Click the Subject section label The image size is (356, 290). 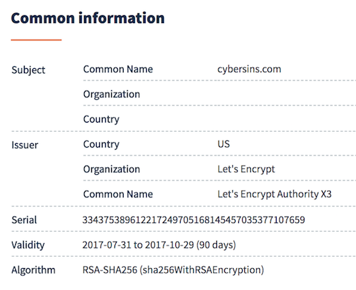28,70
